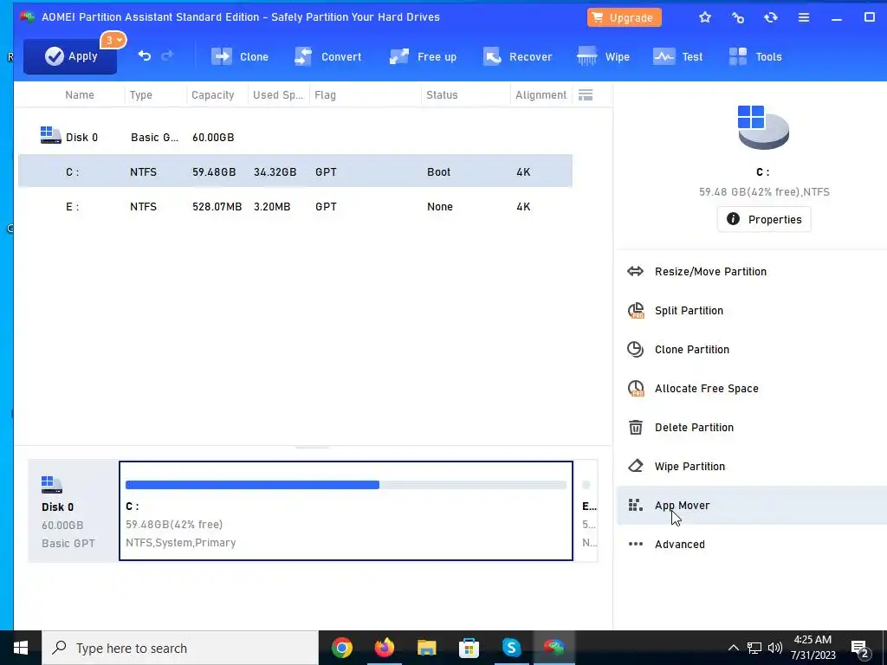Click the 528.07MB capacity cell
The width and height of the screenshot is (887, 665).
click(x=217, y=206)
